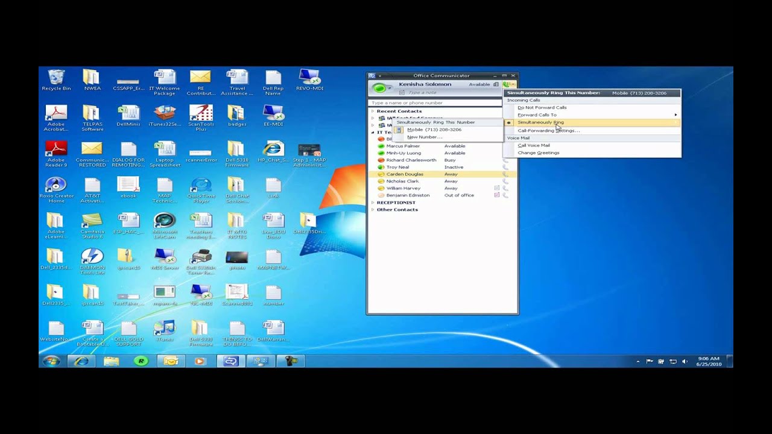Click the Office Communicator taskbar button
Image resolution: width=772 pixels, height=434 pixels.
point(230,361)
